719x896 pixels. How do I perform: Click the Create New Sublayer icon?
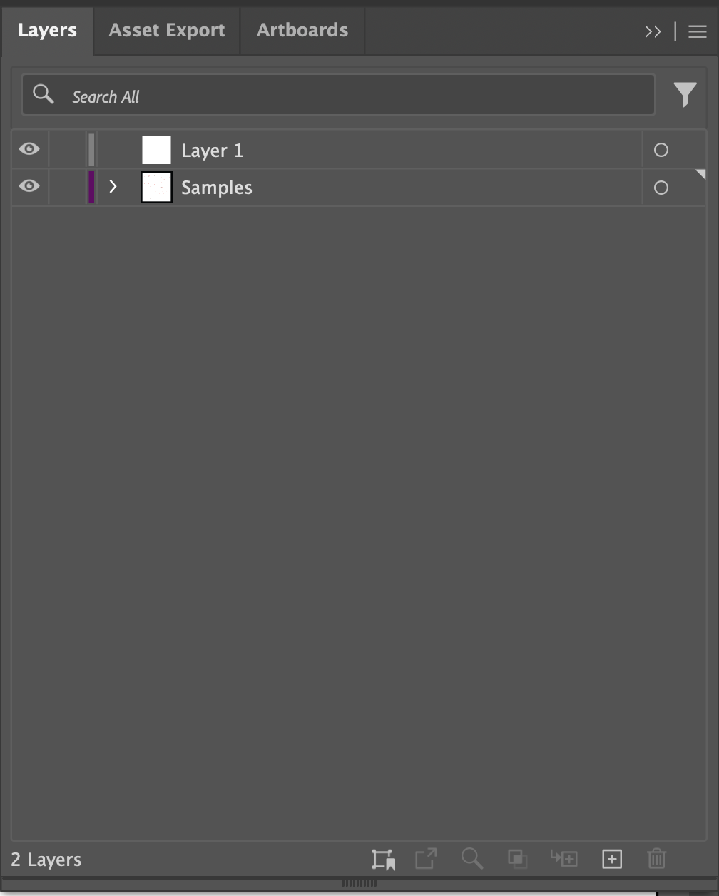pyautogui.click(x=564, y=859)
